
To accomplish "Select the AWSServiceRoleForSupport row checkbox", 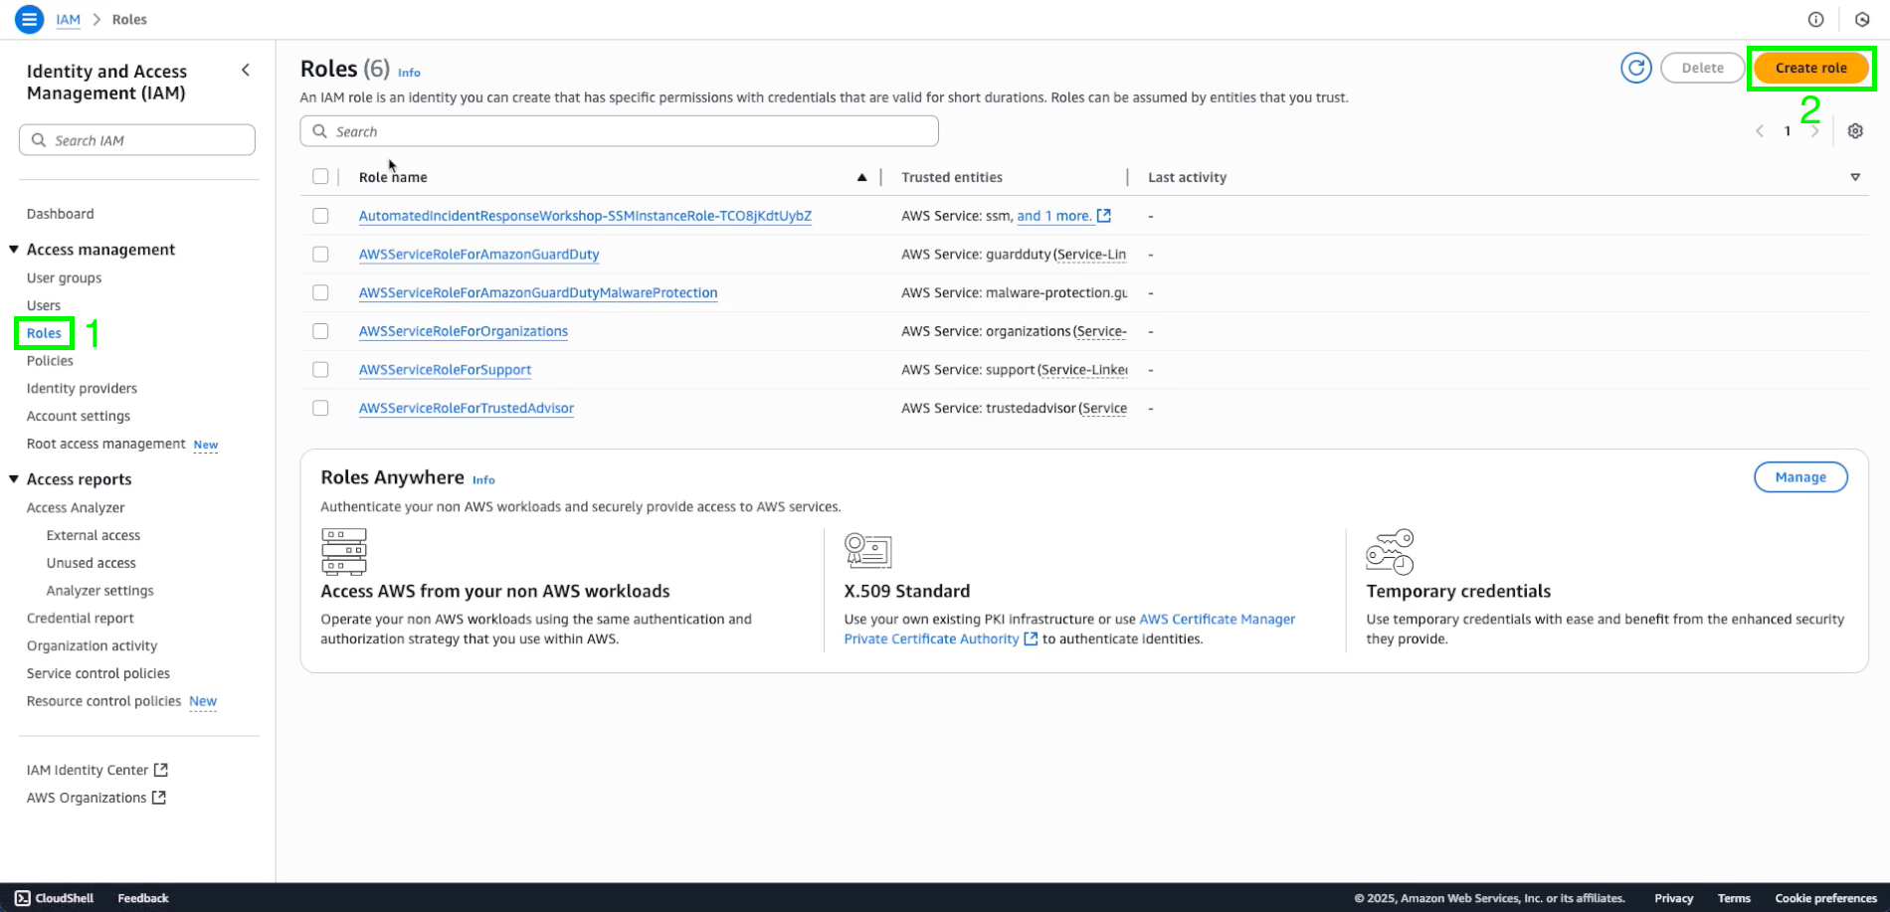I will (320, 369).
